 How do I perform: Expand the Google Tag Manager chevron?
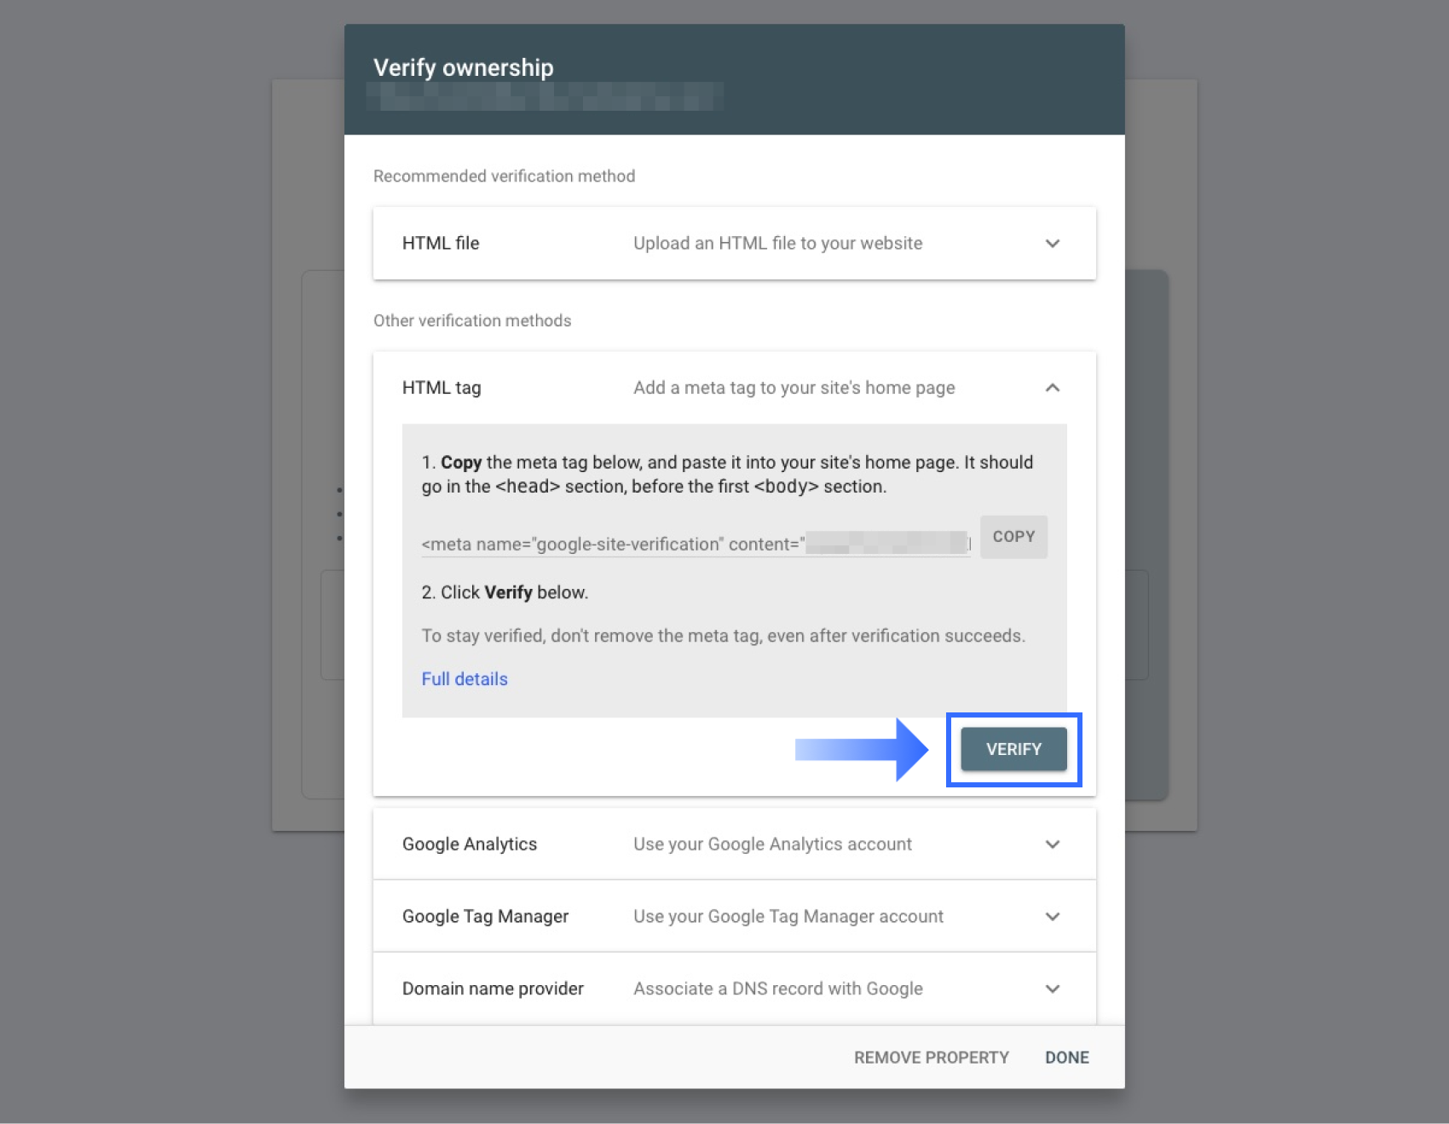pos(1053,917)
